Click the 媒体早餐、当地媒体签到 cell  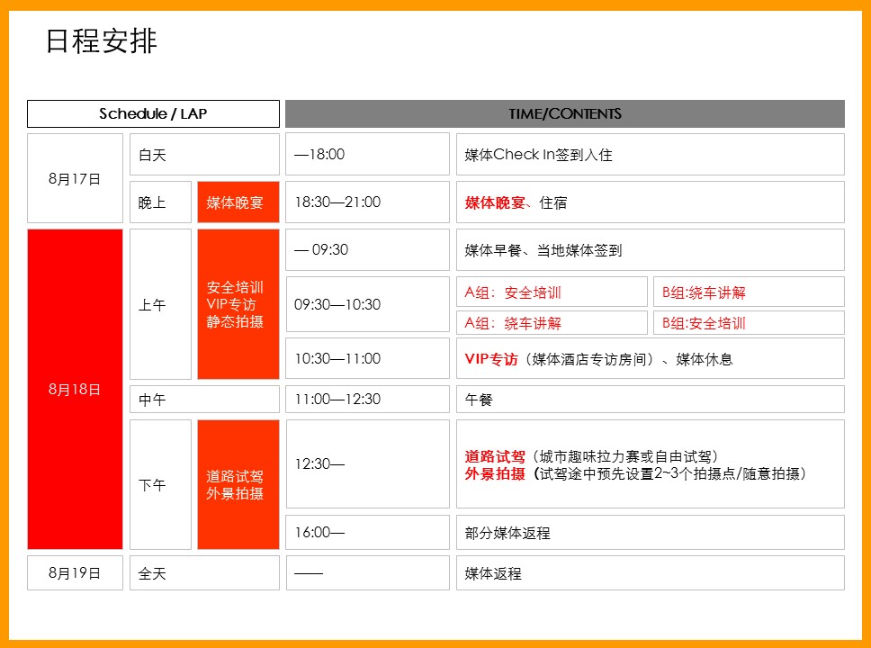(x=650, y=250)
